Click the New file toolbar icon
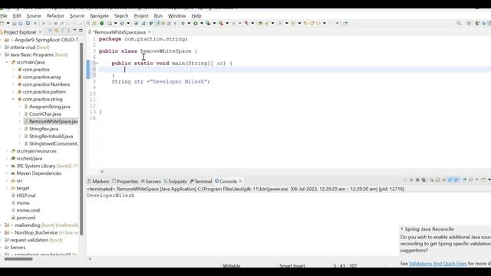This screenshot has height=276, width=491. coord(2,23)
